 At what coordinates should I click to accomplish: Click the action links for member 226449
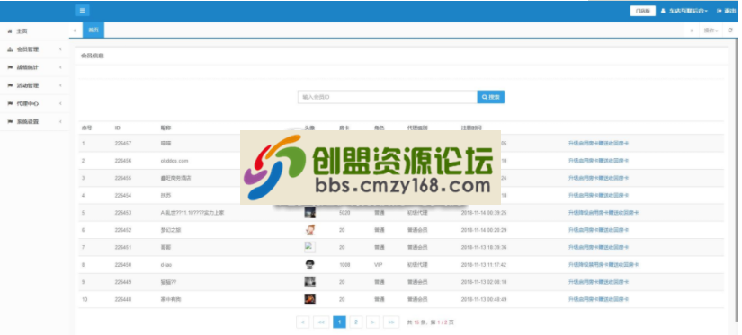click(599, 282)
